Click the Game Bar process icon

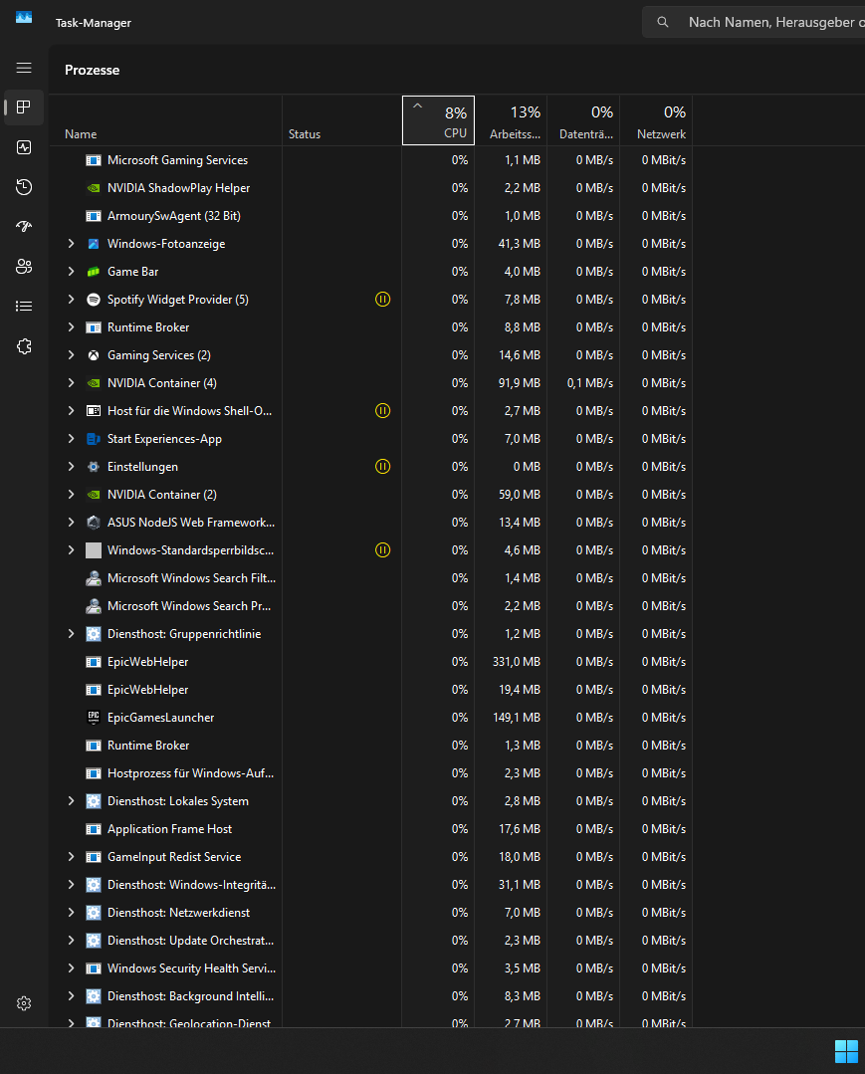pyautogui.click(x=94, y=272)
